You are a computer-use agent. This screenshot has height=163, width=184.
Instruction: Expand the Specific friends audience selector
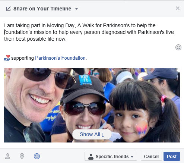click(x=111, y=156)
